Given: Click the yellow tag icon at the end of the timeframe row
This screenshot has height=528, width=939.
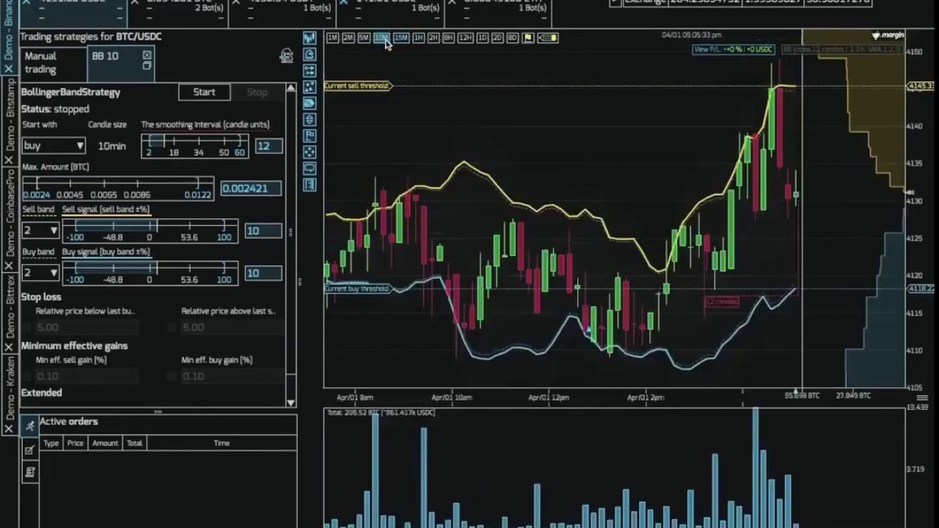Looking at the screenshot, I should pos(548,38).
